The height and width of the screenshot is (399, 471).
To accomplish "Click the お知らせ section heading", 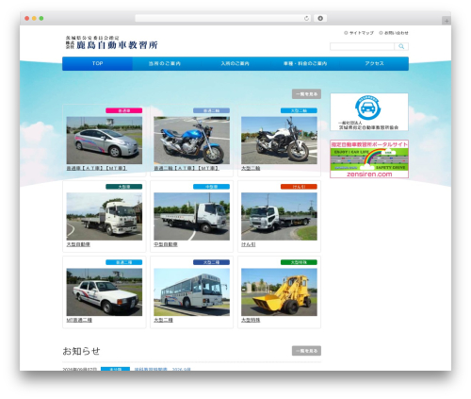I will 81,351.
